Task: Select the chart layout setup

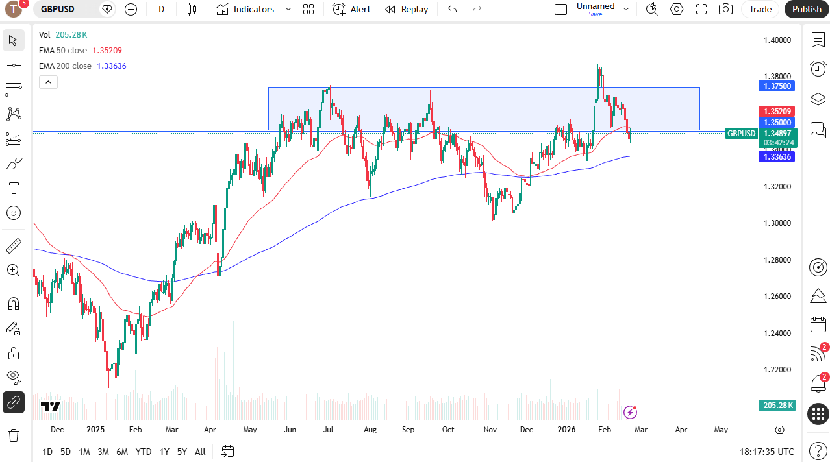Action: pyautogui.click(x=560, y=9)
